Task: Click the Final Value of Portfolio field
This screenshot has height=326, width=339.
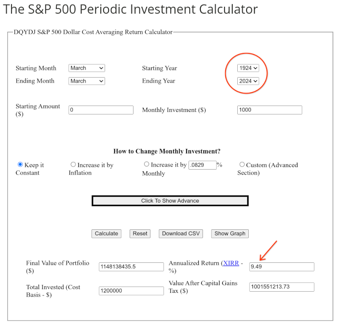Action: coord(131,267)
